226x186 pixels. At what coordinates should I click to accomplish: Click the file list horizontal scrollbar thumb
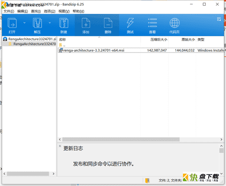point(121,139)
